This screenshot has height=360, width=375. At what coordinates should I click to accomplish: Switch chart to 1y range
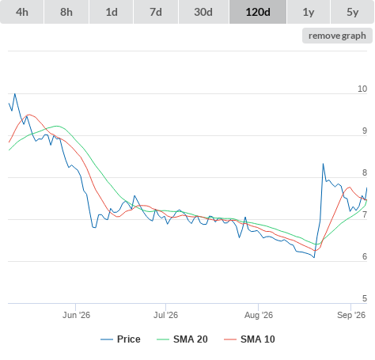pyautogui.click(x=309, y=12)
